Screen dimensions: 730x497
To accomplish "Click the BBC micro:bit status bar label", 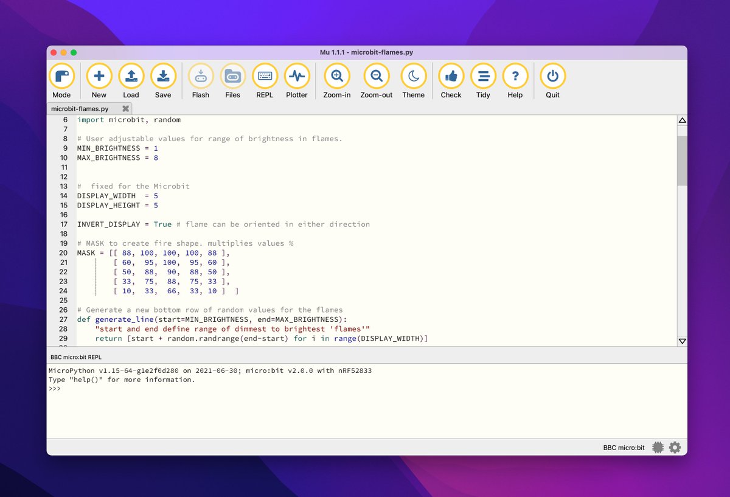I will click(x=624, y=448).
